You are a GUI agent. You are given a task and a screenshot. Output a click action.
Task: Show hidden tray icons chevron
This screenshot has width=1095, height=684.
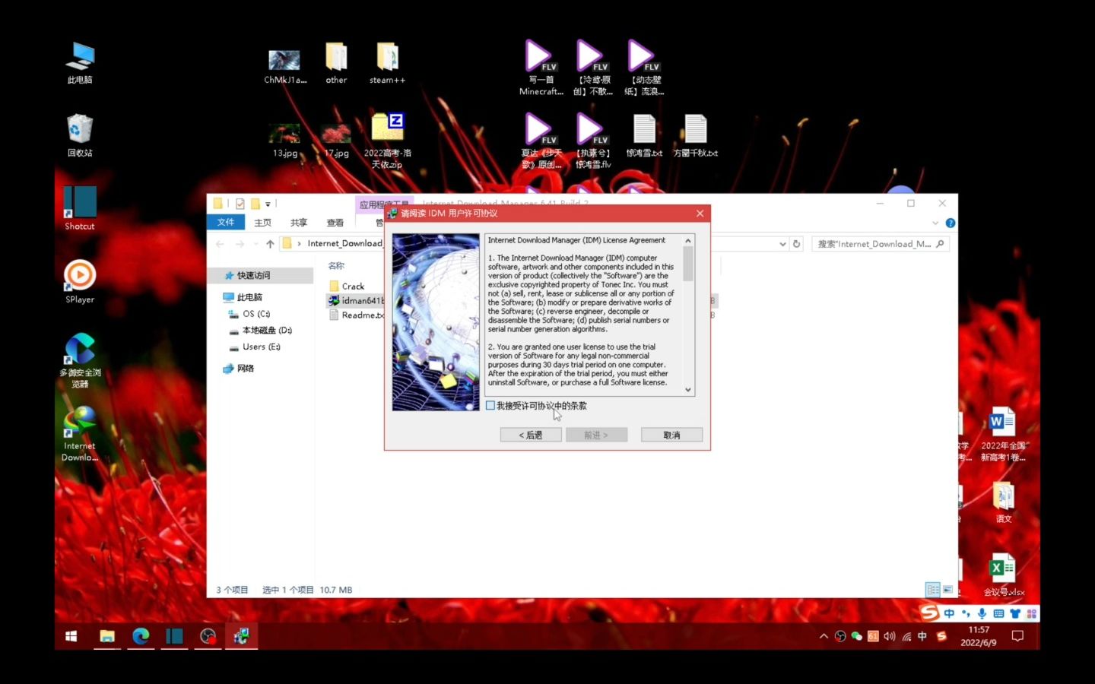824,636
